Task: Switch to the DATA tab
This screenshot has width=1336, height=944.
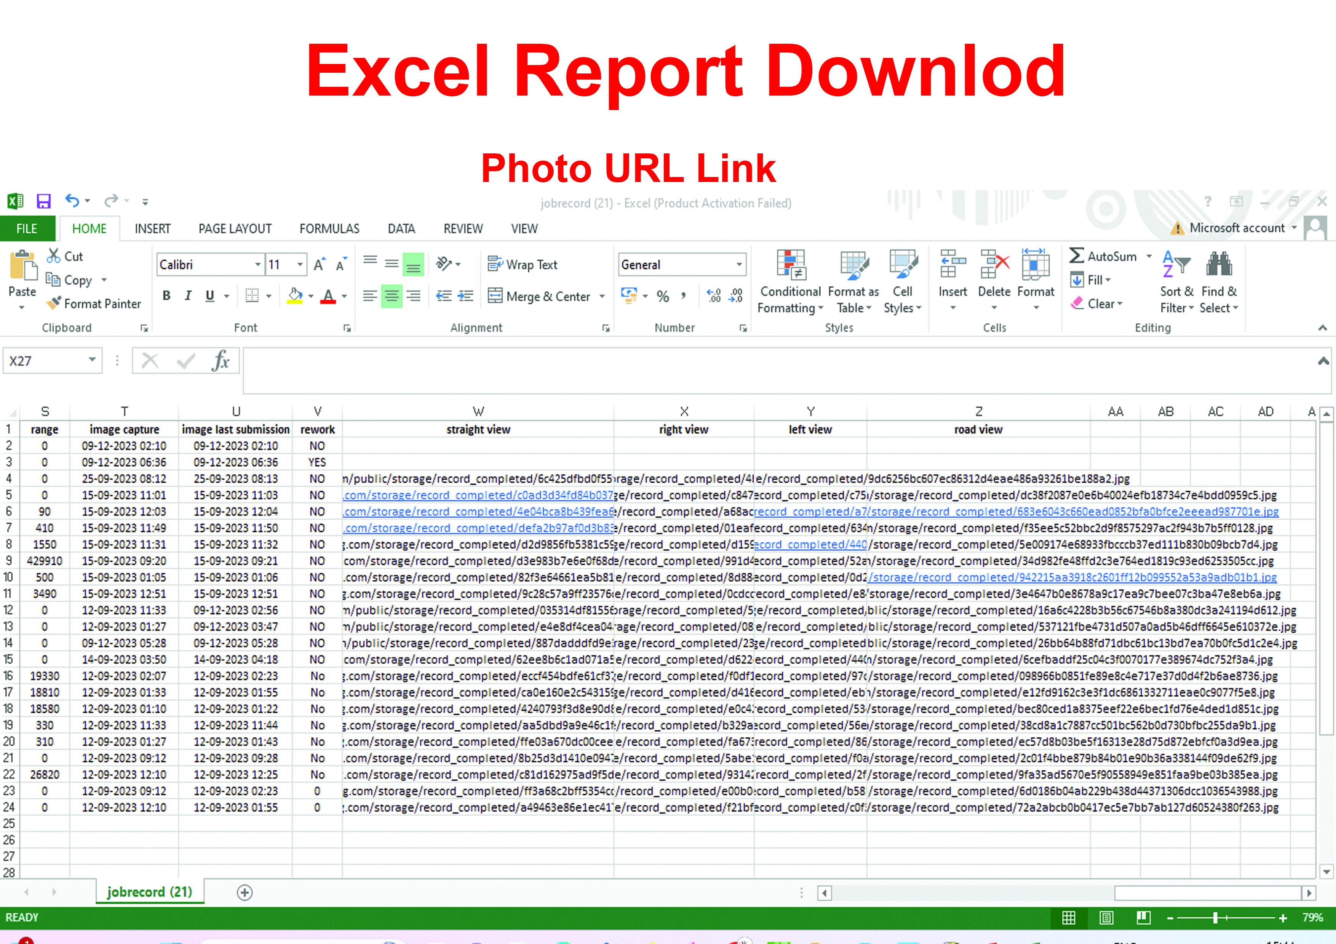Action: [x=401, y=229]
